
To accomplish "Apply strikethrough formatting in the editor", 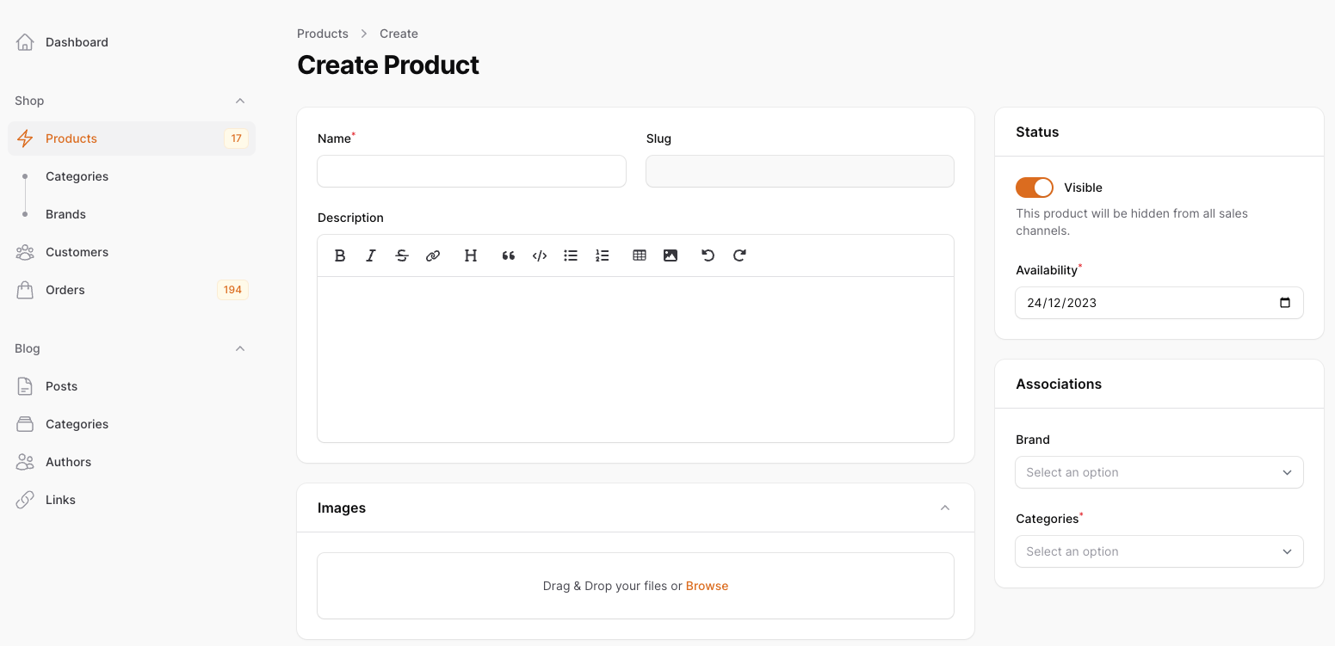I will click(402, 255).
